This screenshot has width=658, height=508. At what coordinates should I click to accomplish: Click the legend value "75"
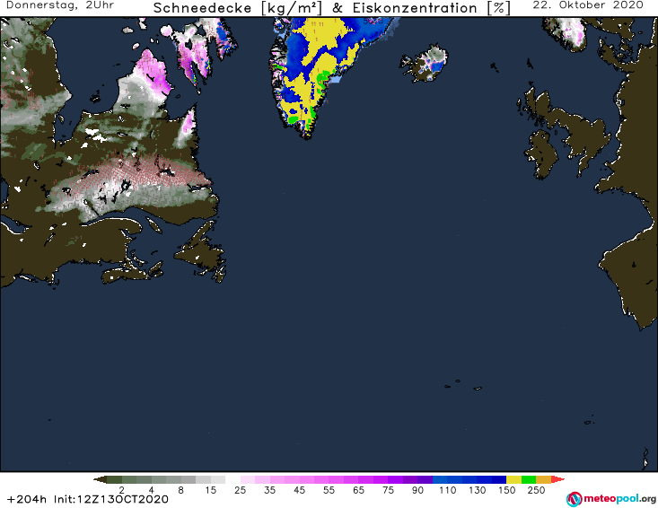(388, 490)
